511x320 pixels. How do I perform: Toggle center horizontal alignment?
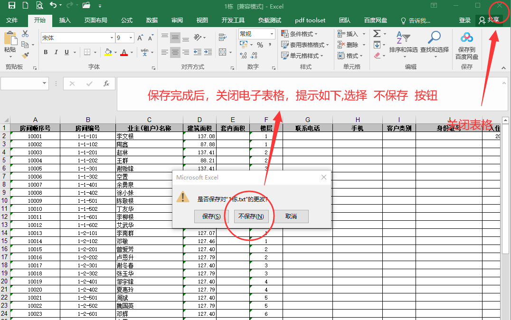(175, 52)
